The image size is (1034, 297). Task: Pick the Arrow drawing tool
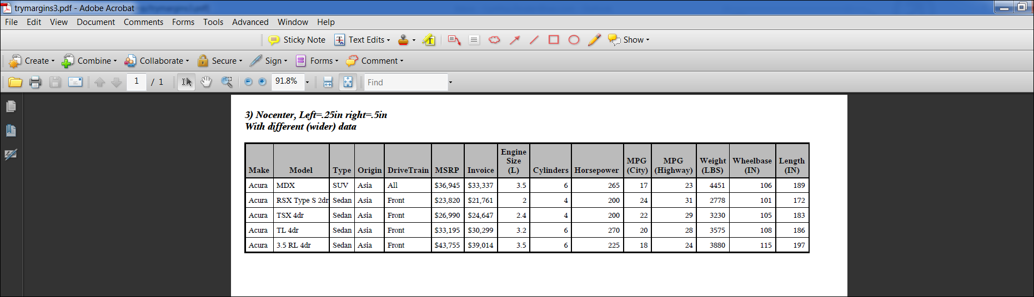click(x=515, y=40)
